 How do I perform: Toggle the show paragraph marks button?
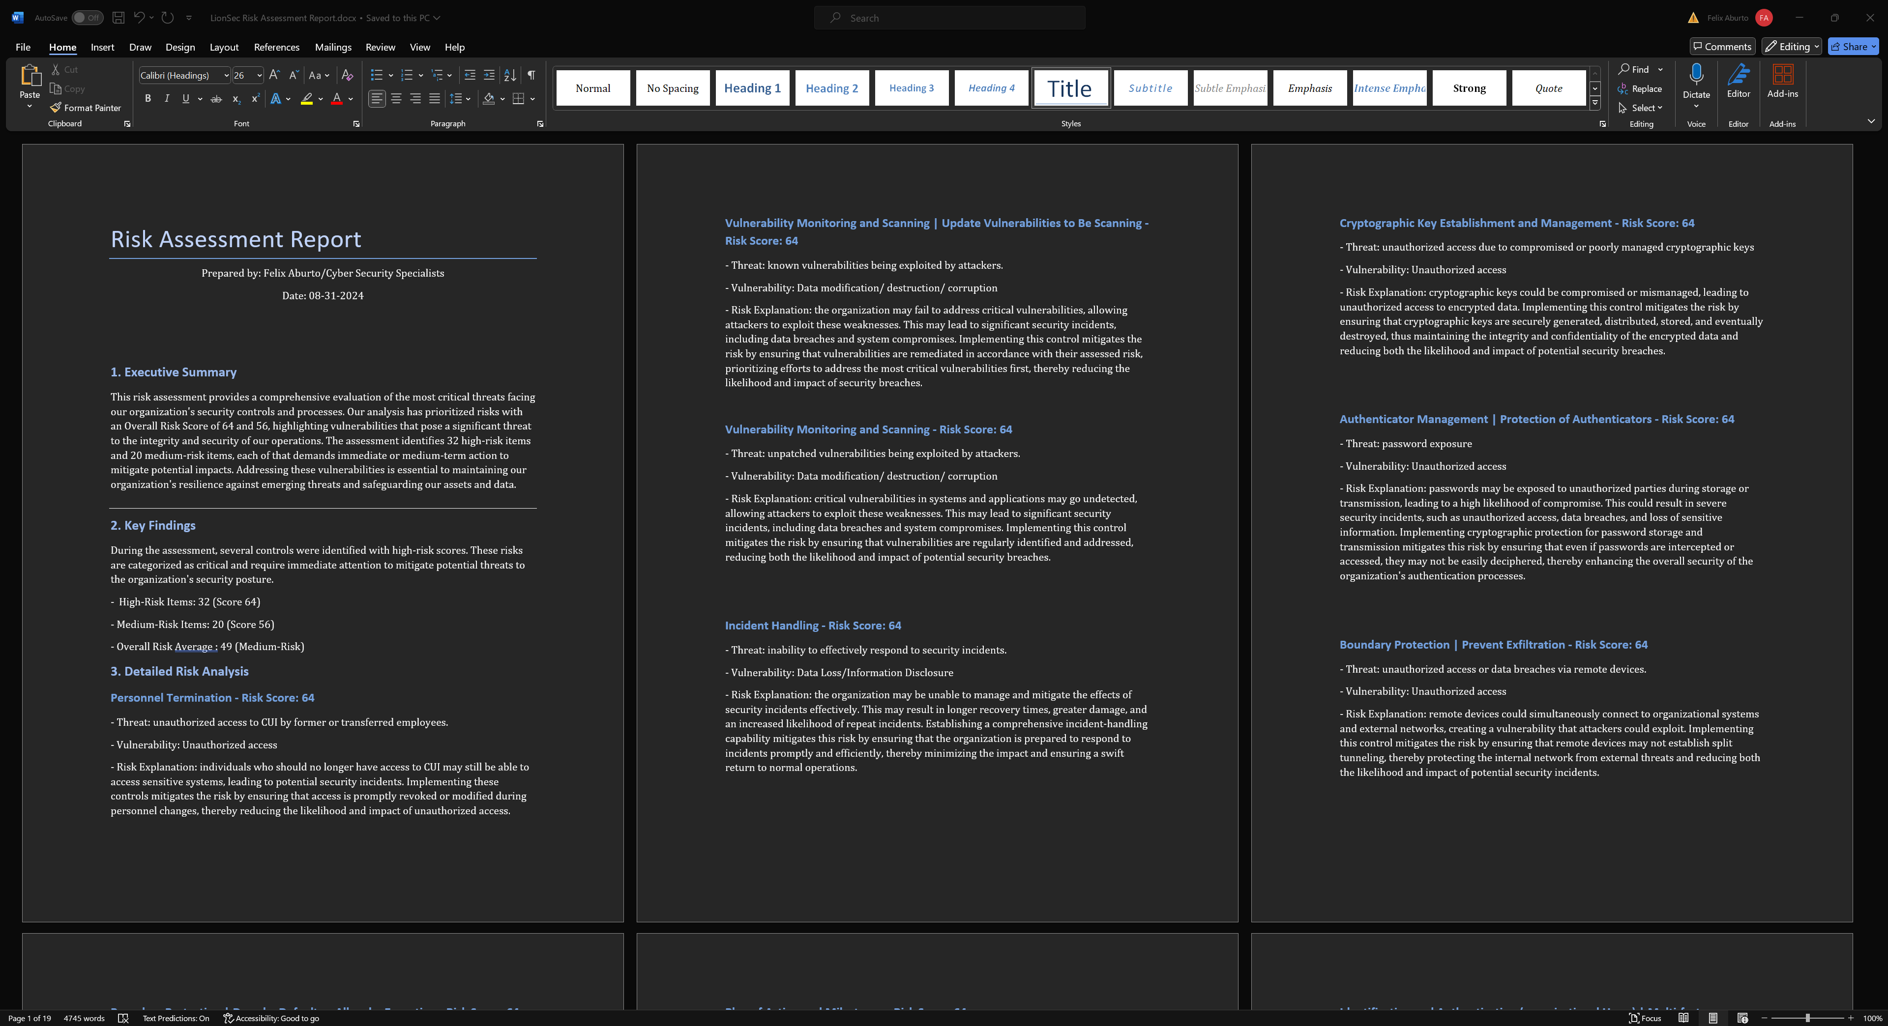click(531, 75)
